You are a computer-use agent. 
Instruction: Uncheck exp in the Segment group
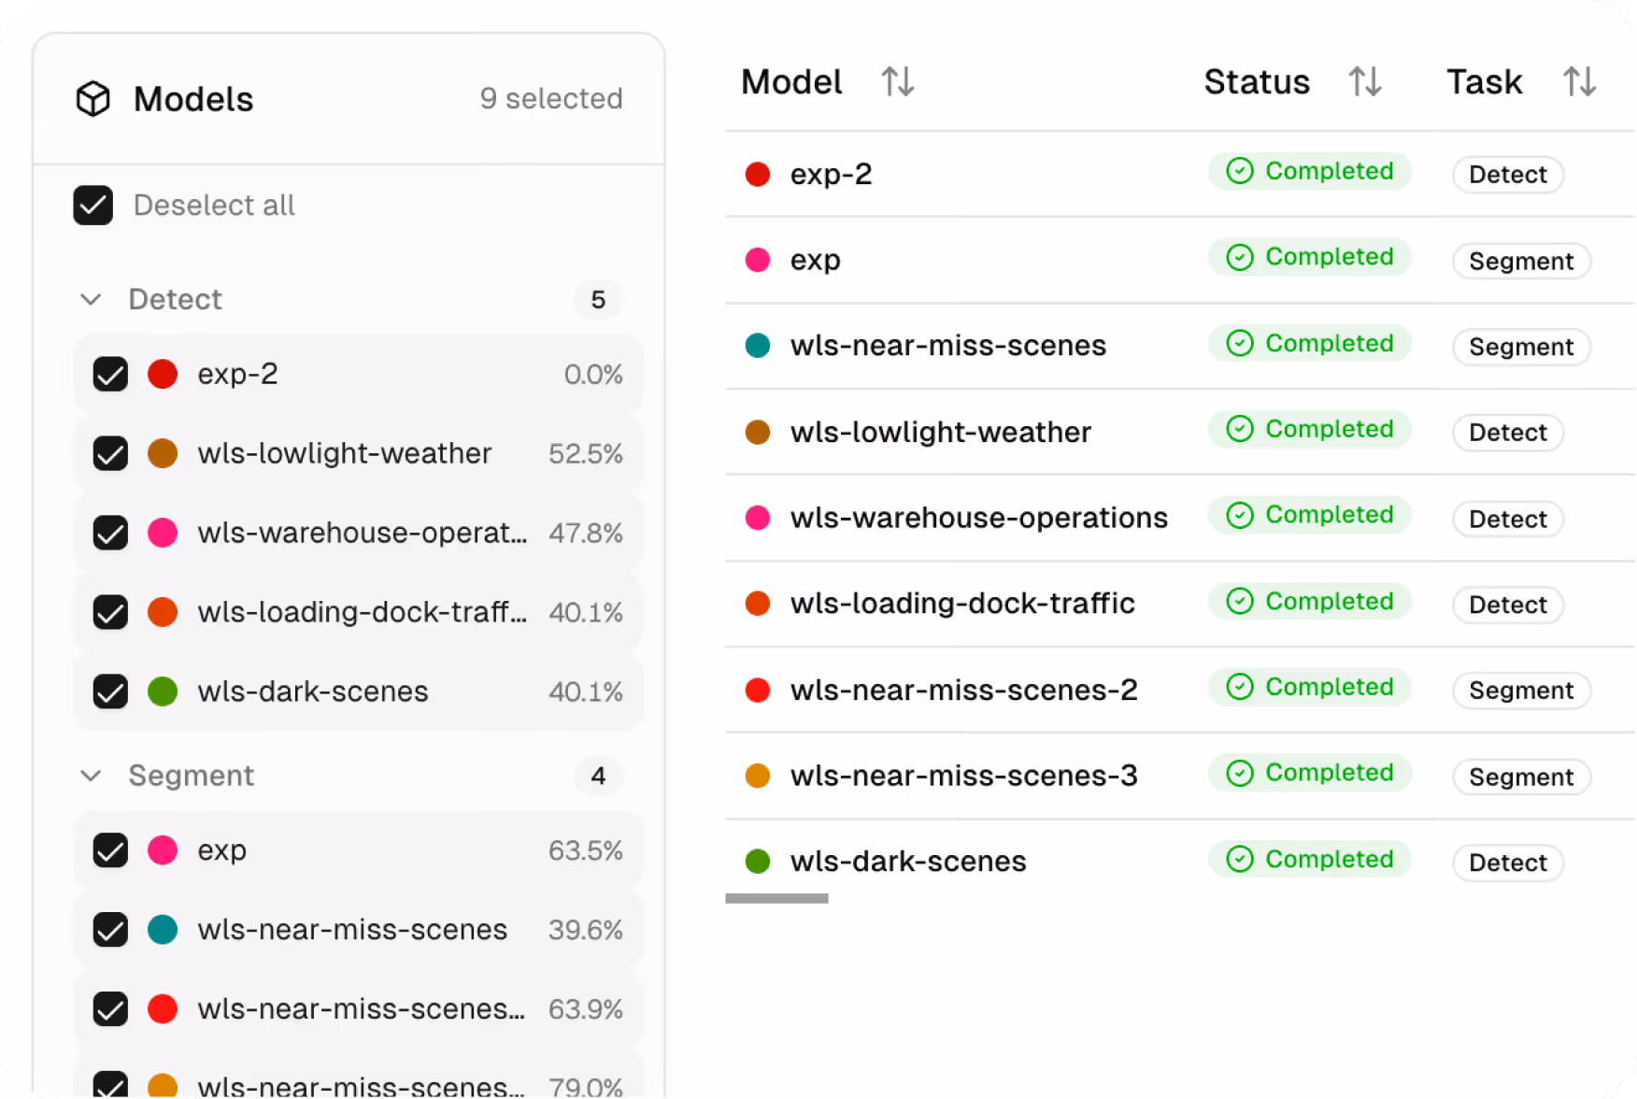[x=110, y=850]
